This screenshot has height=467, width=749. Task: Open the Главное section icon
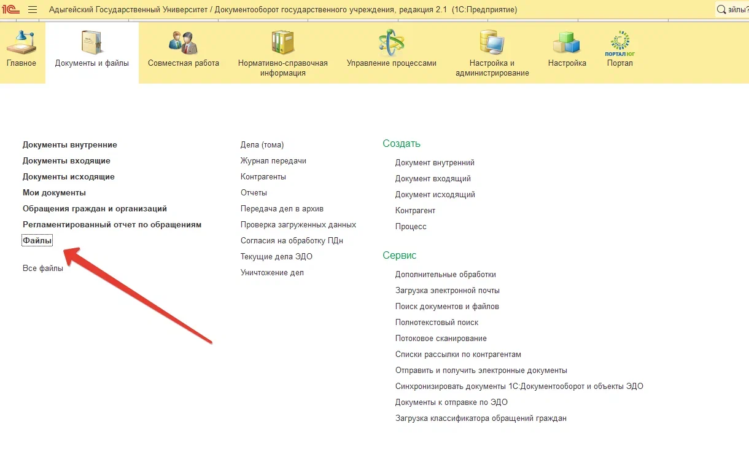click(x=21, y=42)
